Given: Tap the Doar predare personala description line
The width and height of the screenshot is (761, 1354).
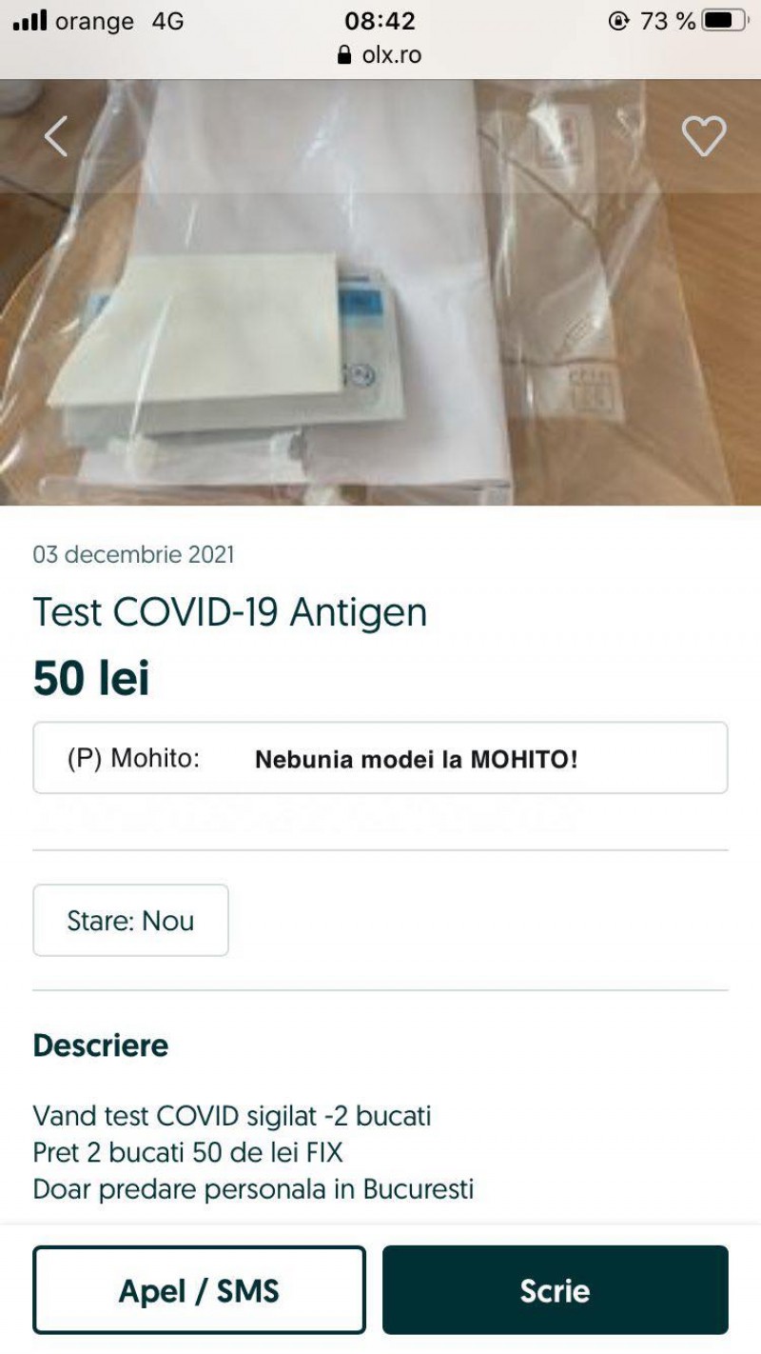Looking at the screenshot, I should tap(253, 1189).
